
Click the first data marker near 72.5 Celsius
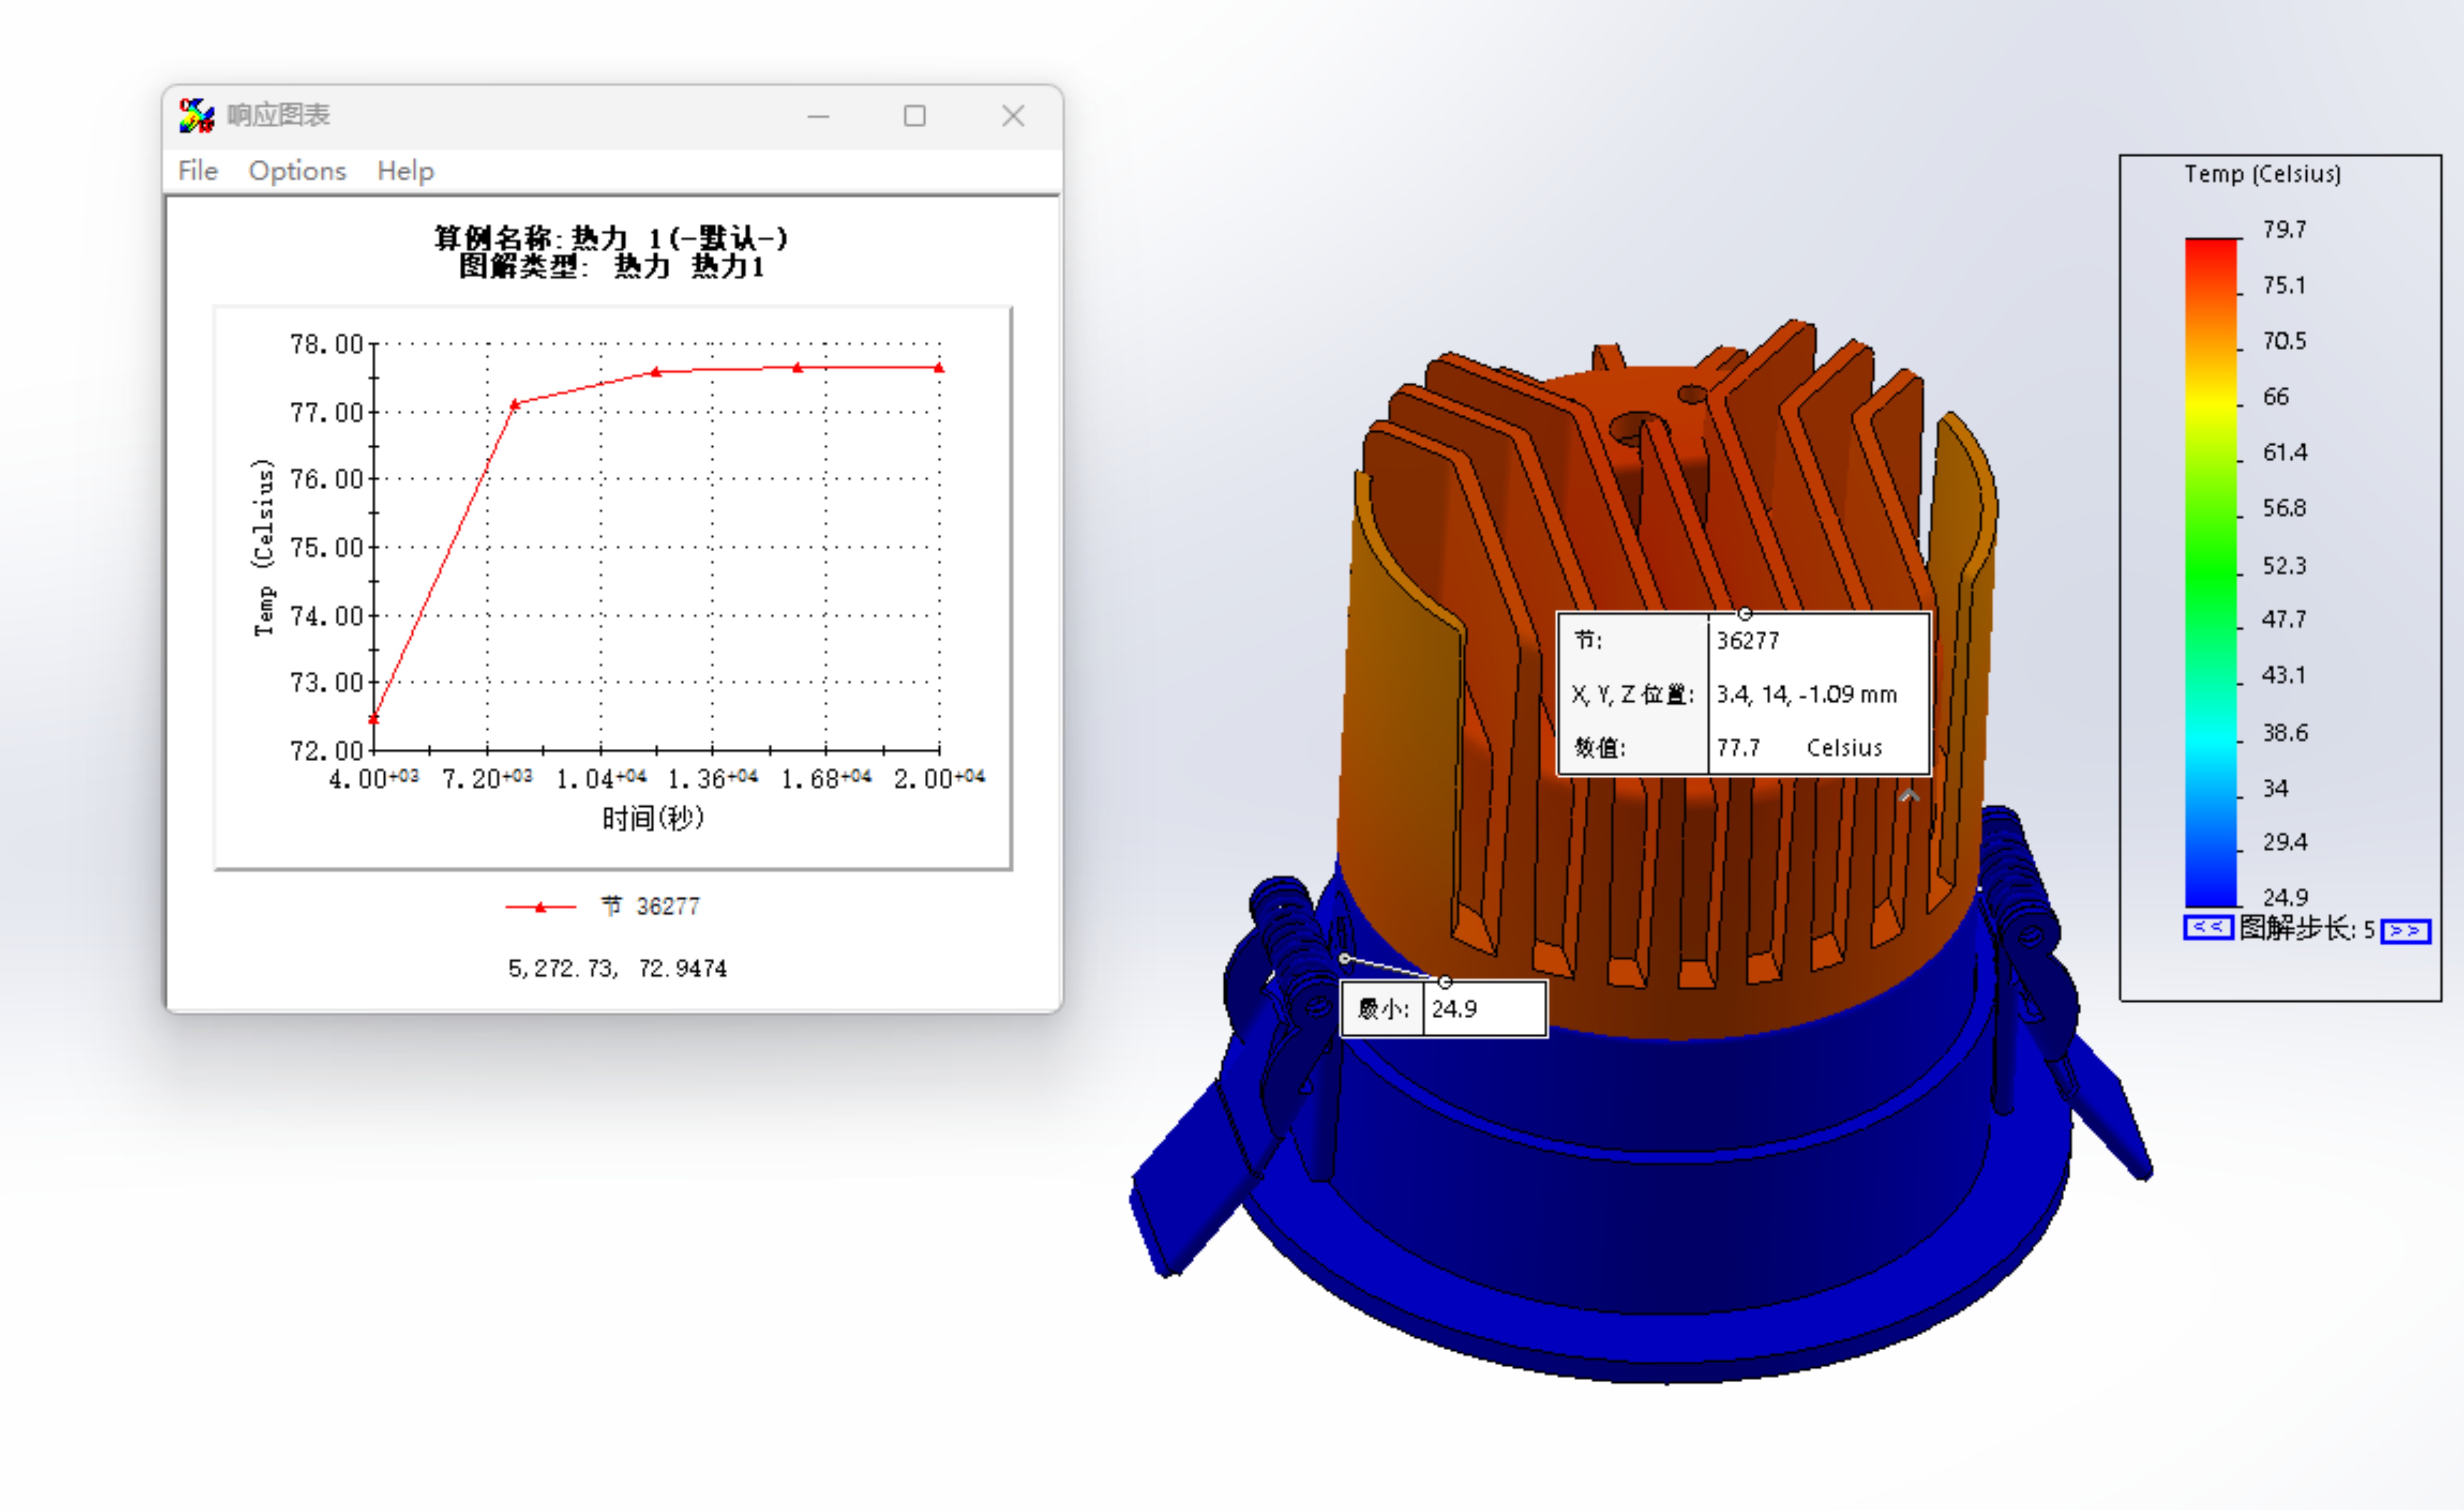click(x=374, y=719)
